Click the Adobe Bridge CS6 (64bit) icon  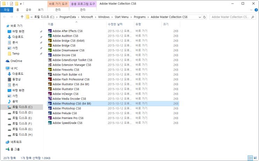click(x=50, y=41)
